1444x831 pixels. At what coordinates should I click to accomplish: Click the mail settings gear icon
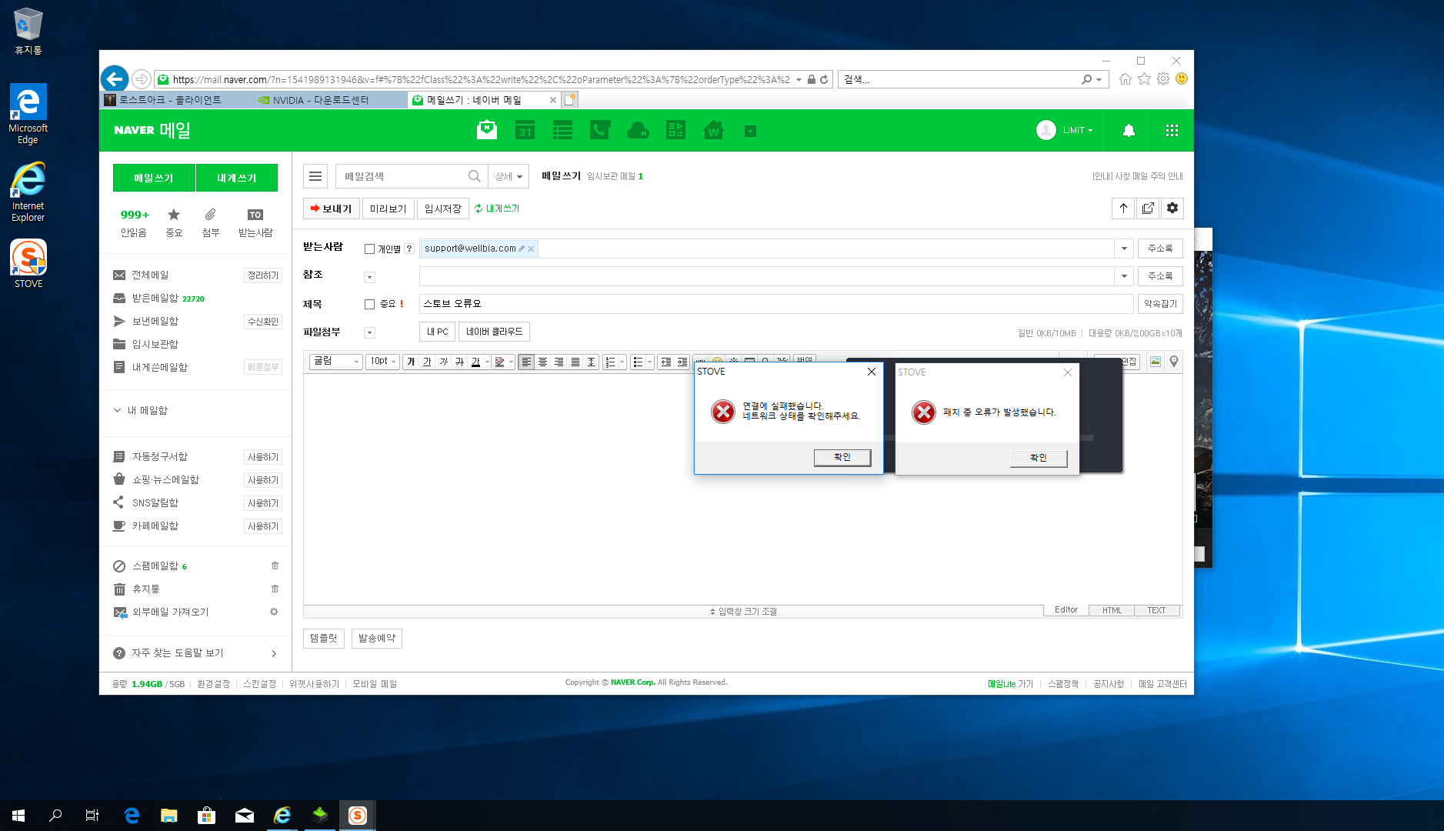point(1172,209)
